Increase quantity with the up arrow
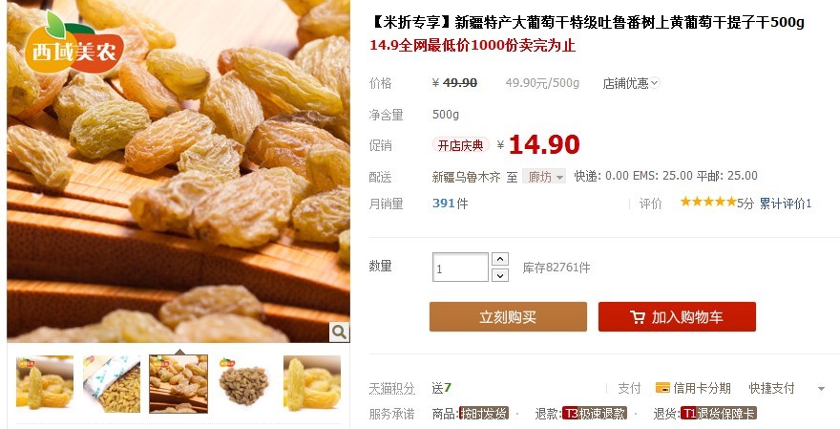840x429 pixels. pyautogui.click(x=500, y=259)
